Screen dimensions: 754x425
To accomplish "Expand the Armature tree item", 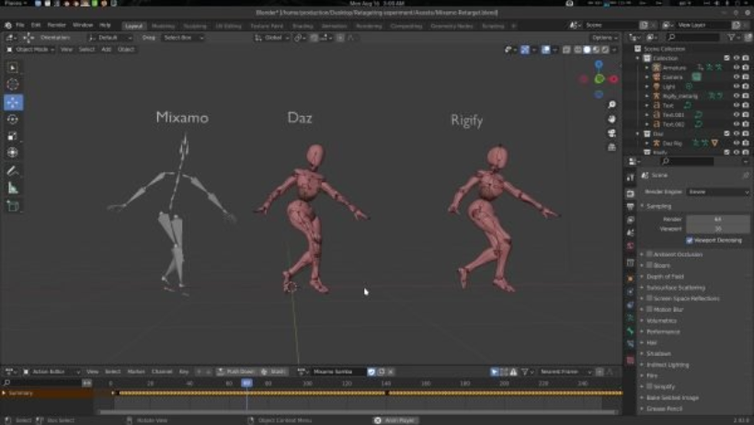I will click(647, 68).
